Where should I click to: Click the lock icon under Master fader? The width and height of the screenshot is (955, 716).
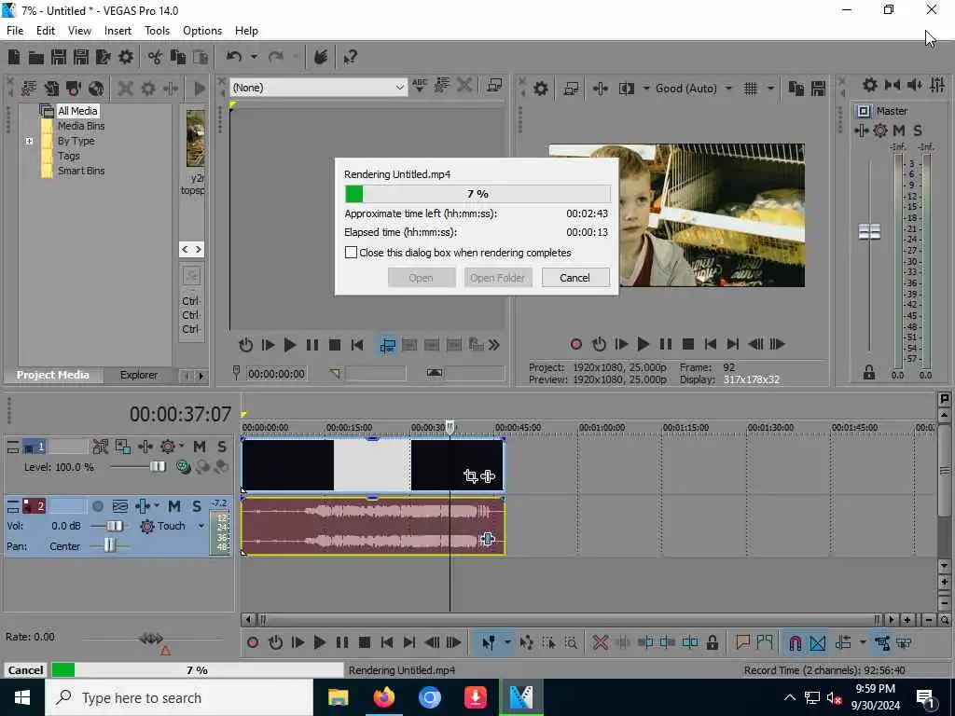pyautogui.click(x=869, y=372)
